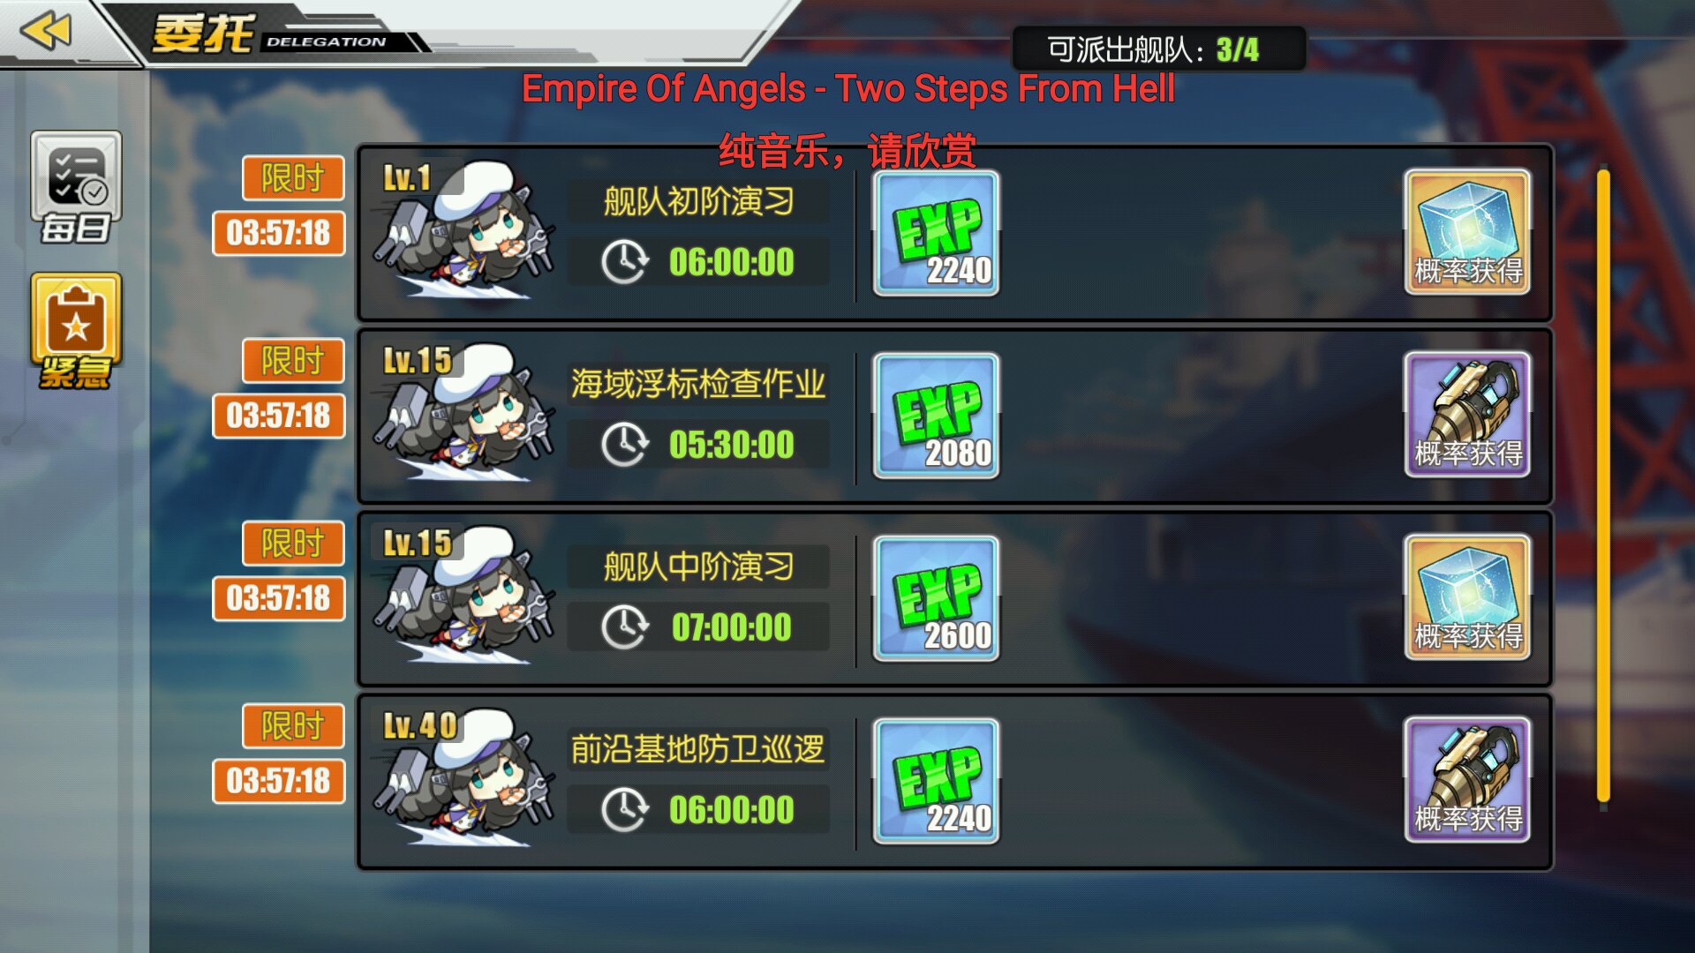
Task: Tap the EXP 2080 reward icon
Action: coord(937,416)
